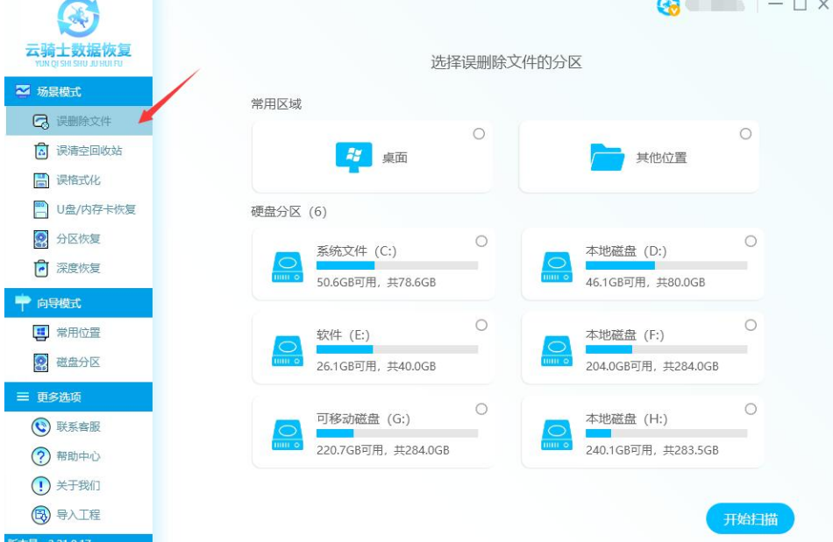Open 帮助中心 help center icon
The width and height of the screenshot is (833, 542).
(41, 456)
